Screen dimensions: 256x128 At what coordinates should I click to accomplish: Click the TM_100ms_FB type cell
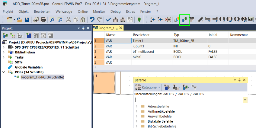click(x=190, y=41)
